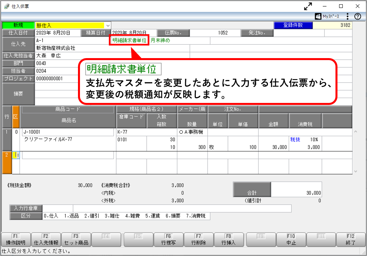The image size is (367, 256).
Task: Click the 仕入先 code field A-1
Action: pyautogui.click(x=72, y=40)
